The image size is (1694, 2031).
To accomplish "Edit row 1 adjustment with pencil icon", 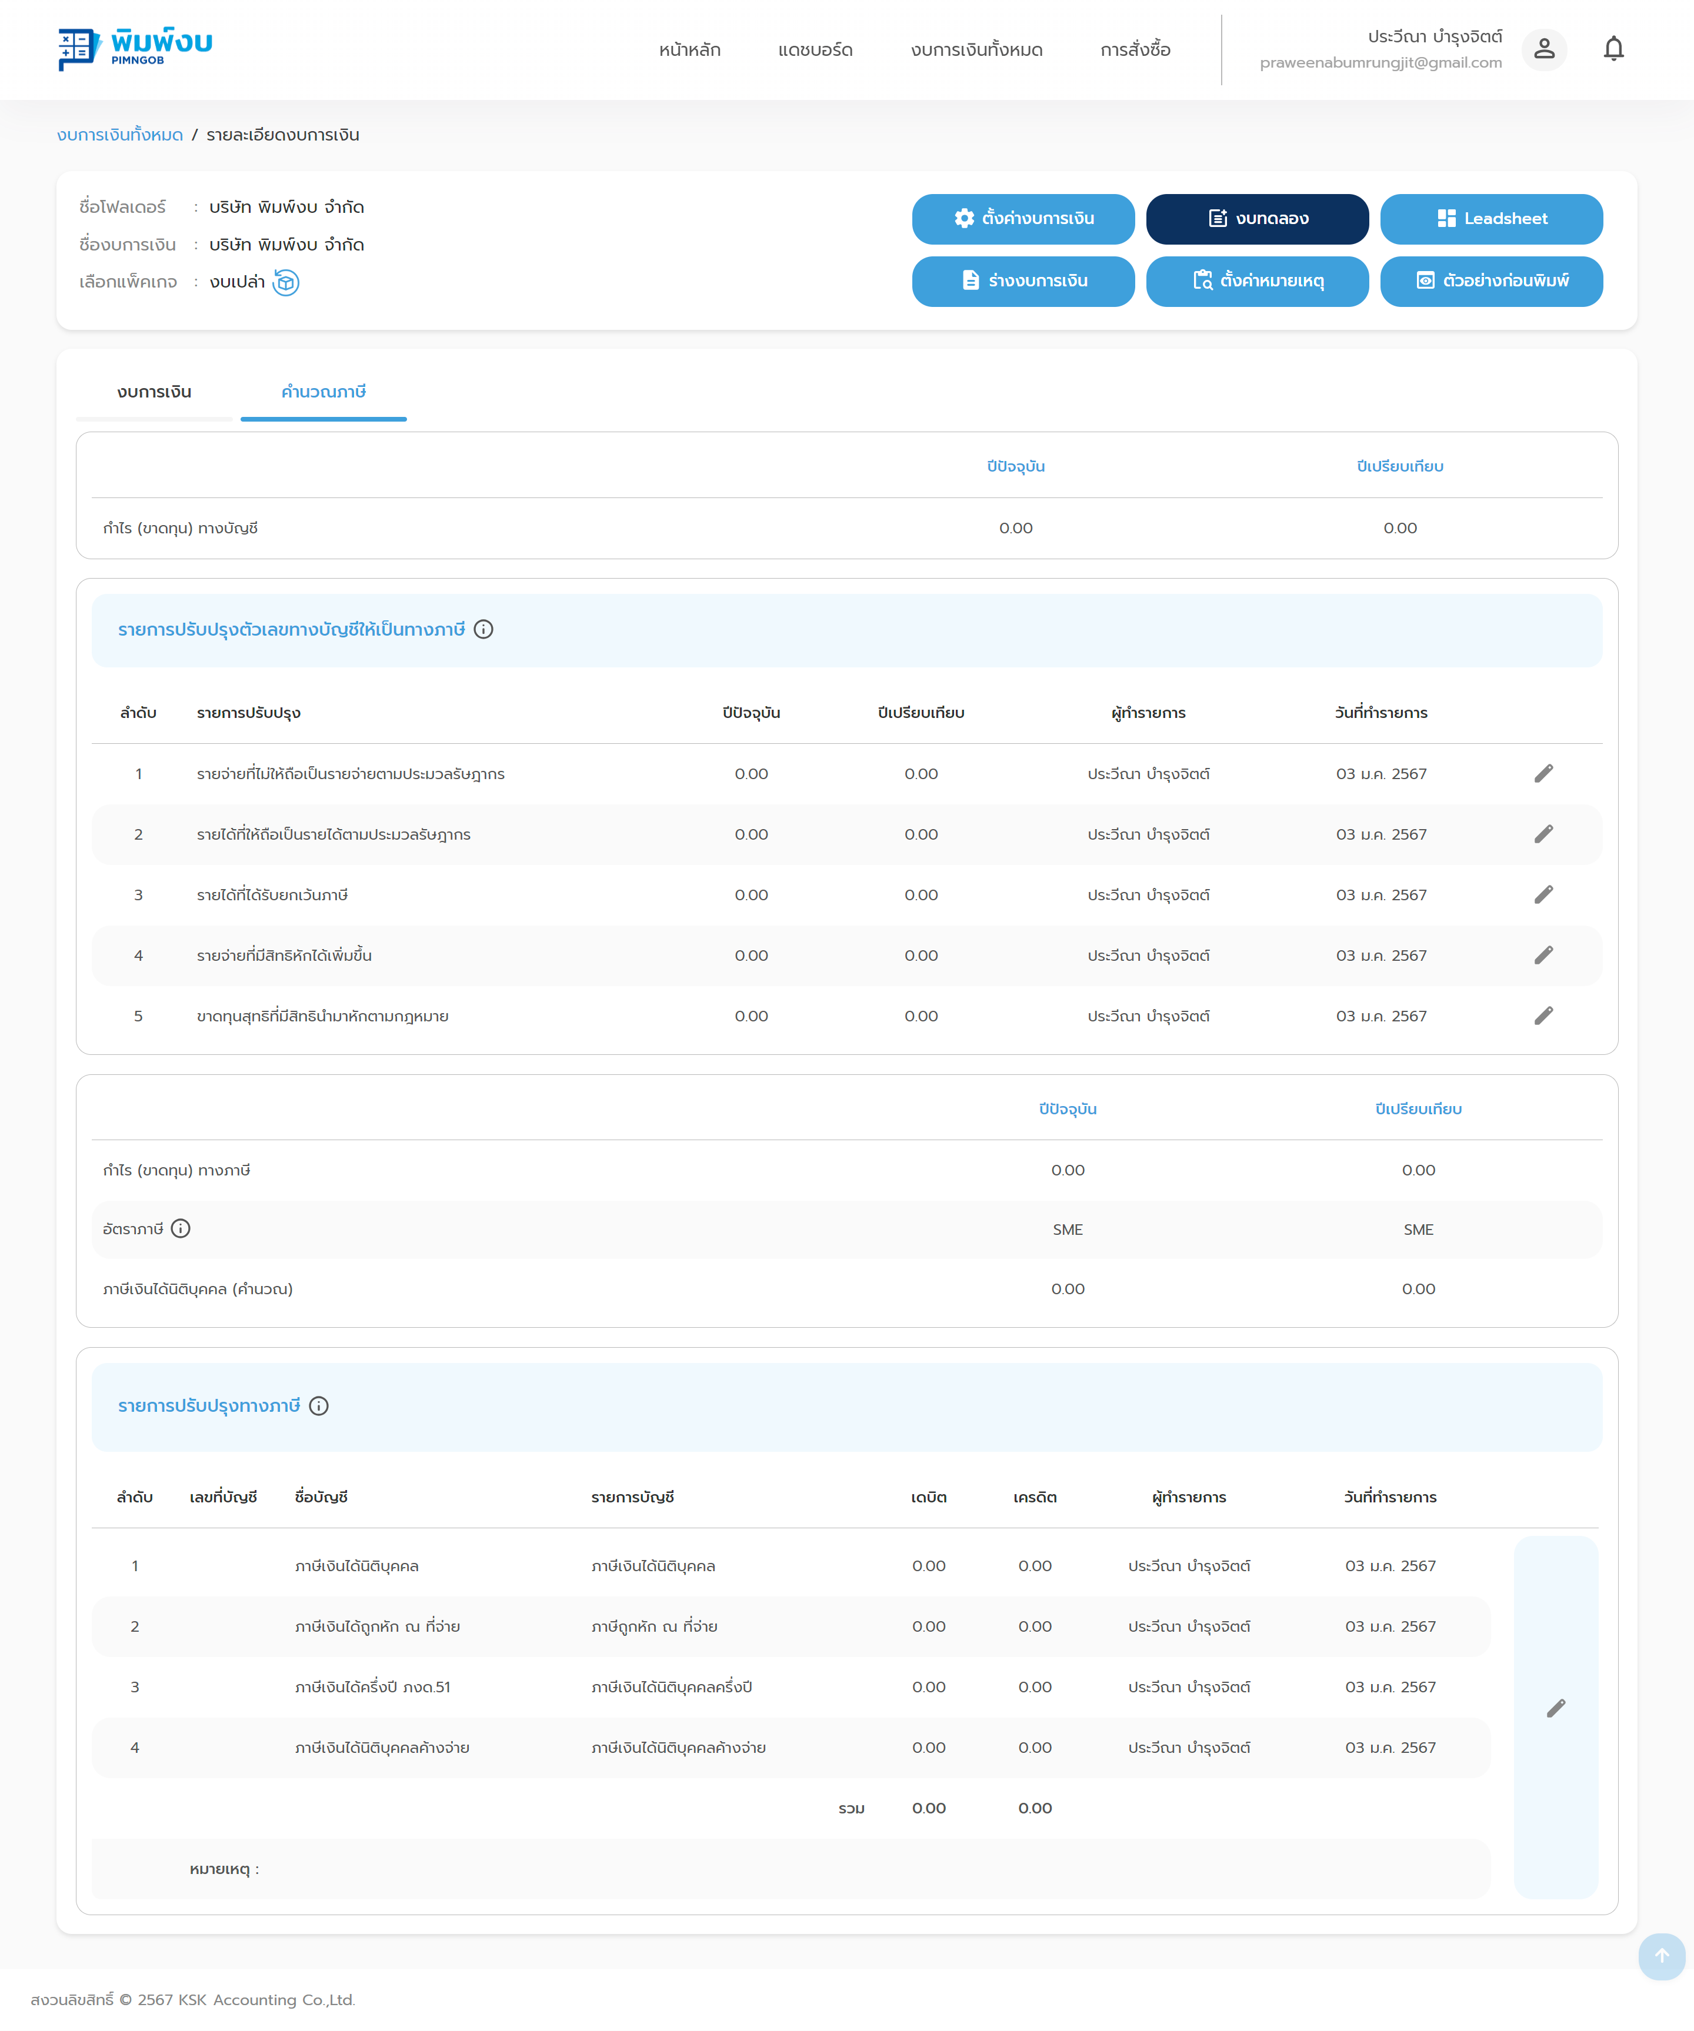I will coord(1543,774).
